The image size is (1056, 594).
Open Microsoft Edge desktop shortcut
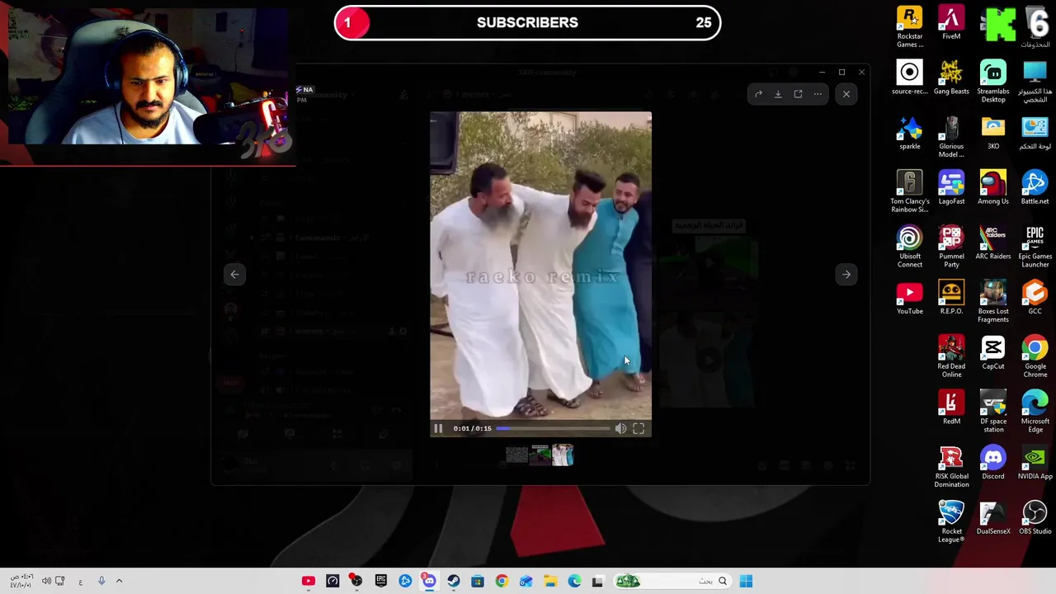point(1035,412)
